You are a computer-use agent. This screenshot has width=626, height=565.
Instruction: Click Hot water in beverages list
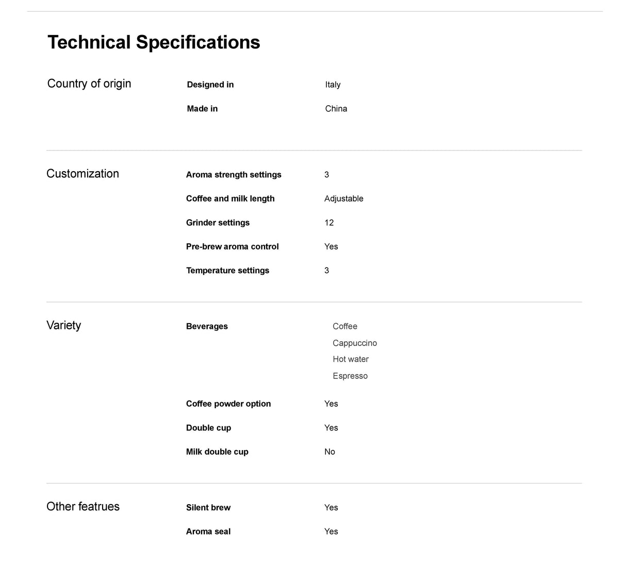[351, 359]
